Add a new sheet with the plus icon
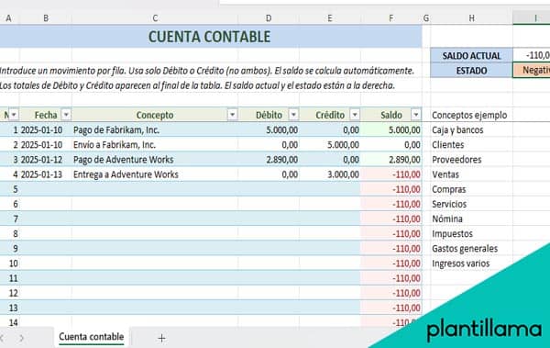 pos(161,338)
